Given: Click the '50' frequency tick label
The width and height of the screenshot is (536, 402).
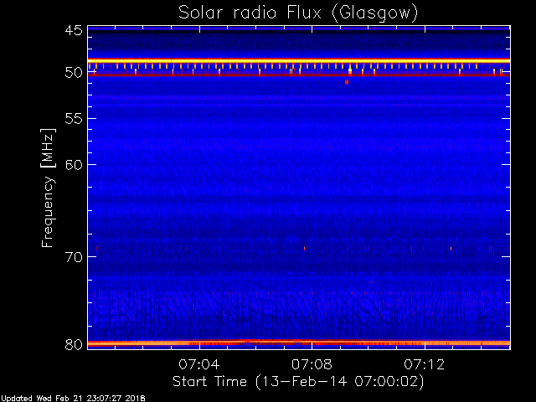Looking at the screenshot, I should pos(74,73).
